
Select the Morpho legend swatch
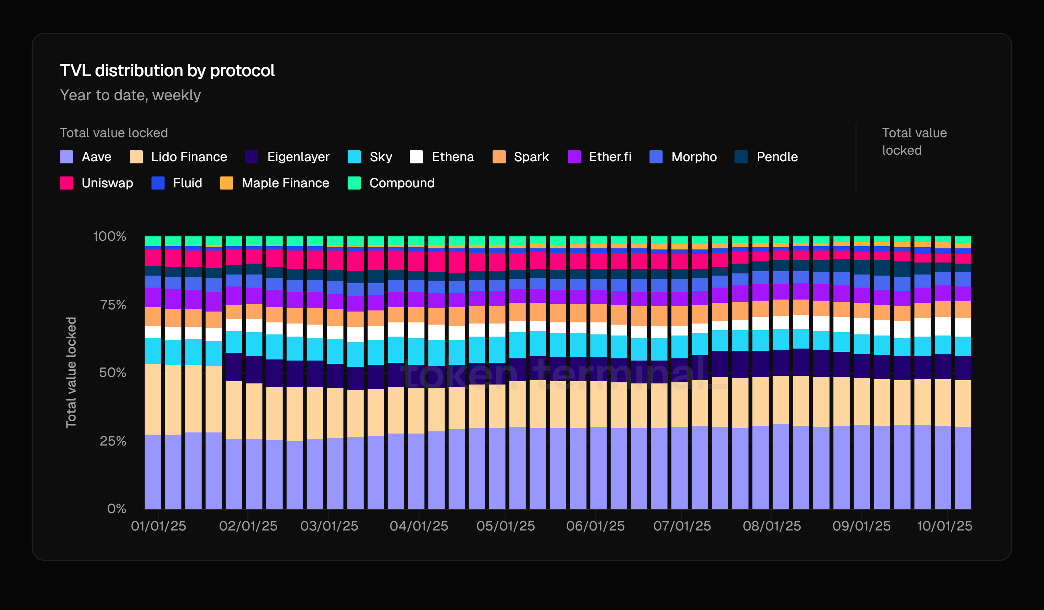click(656, 157)
